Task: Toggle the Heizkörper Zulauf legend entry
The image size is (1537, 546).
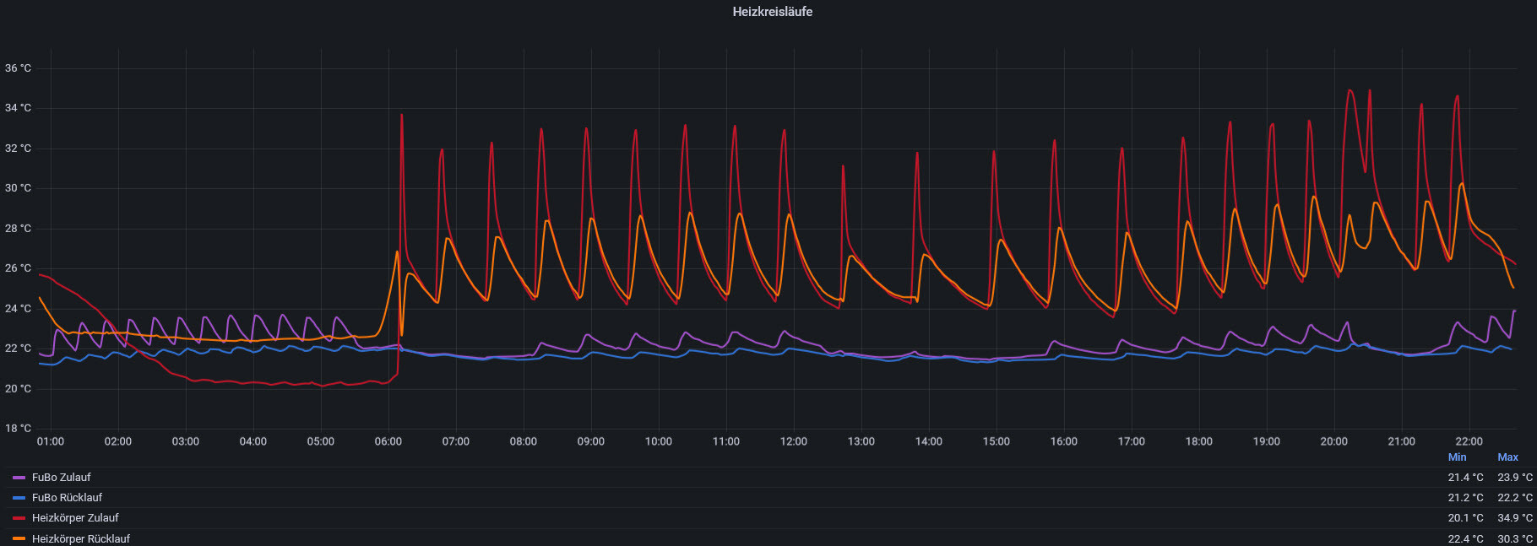Action: (75, 518)
